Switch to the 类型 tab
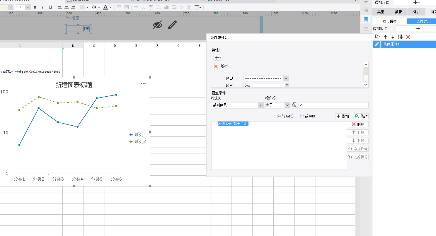The height and width of the screenshot is (236, 436). [381, 12]
